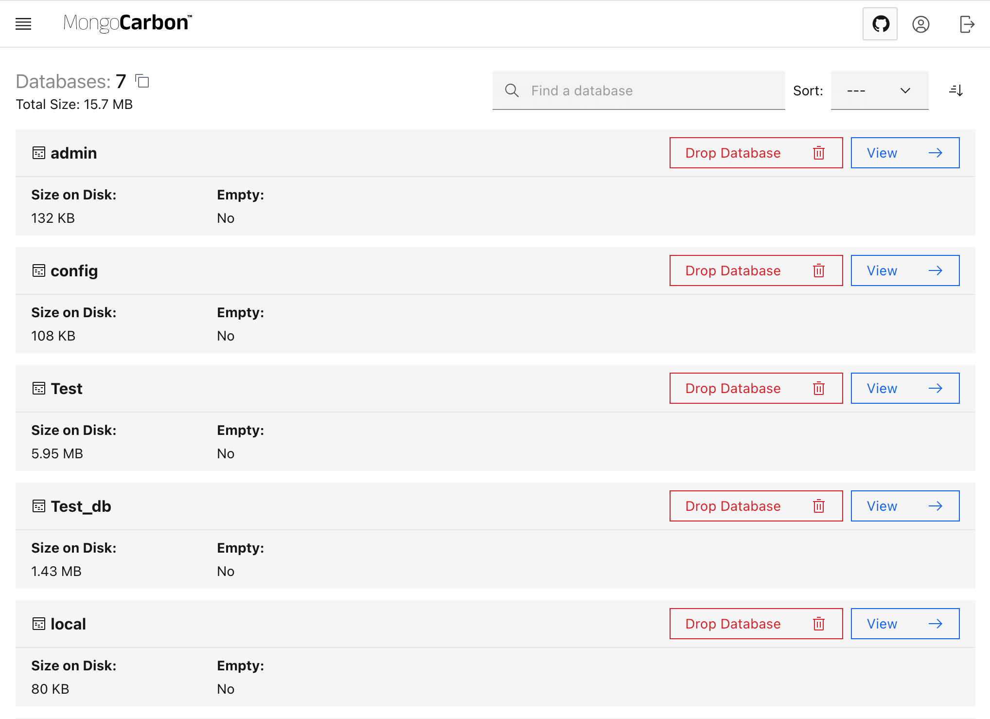
Task: Copy the databases count icon
Action: [142, 81]
